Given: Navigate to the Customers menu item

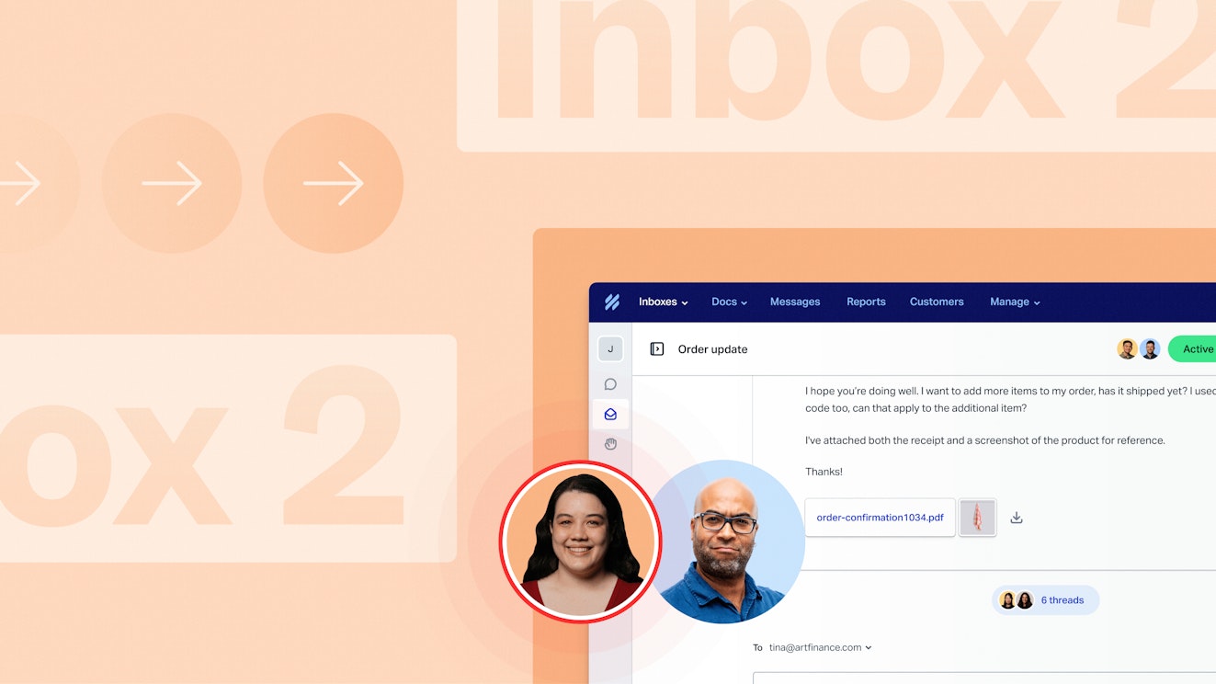Looking at the screenshot, I should 937,302.
